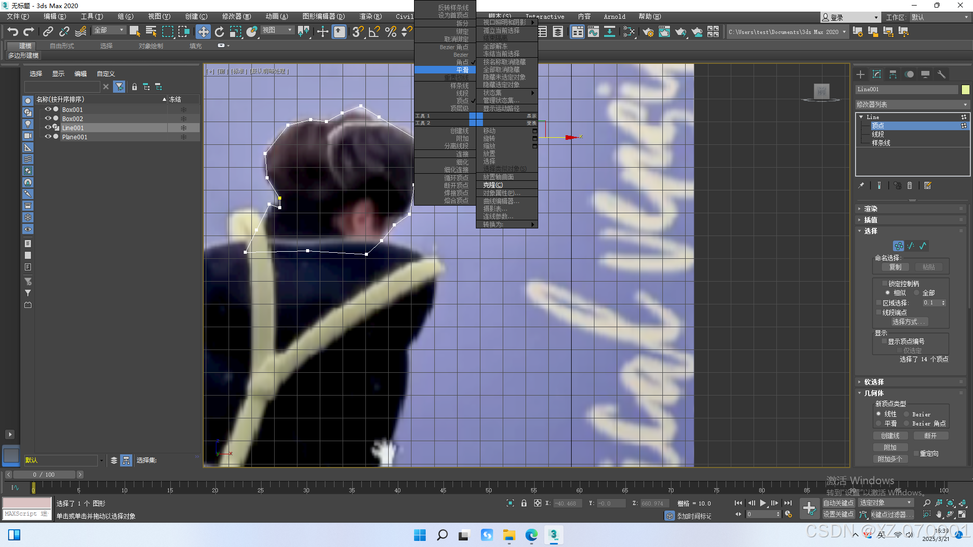Click the Line001 object color swatch
Screen dimensions: 973x547
(965, 89)
